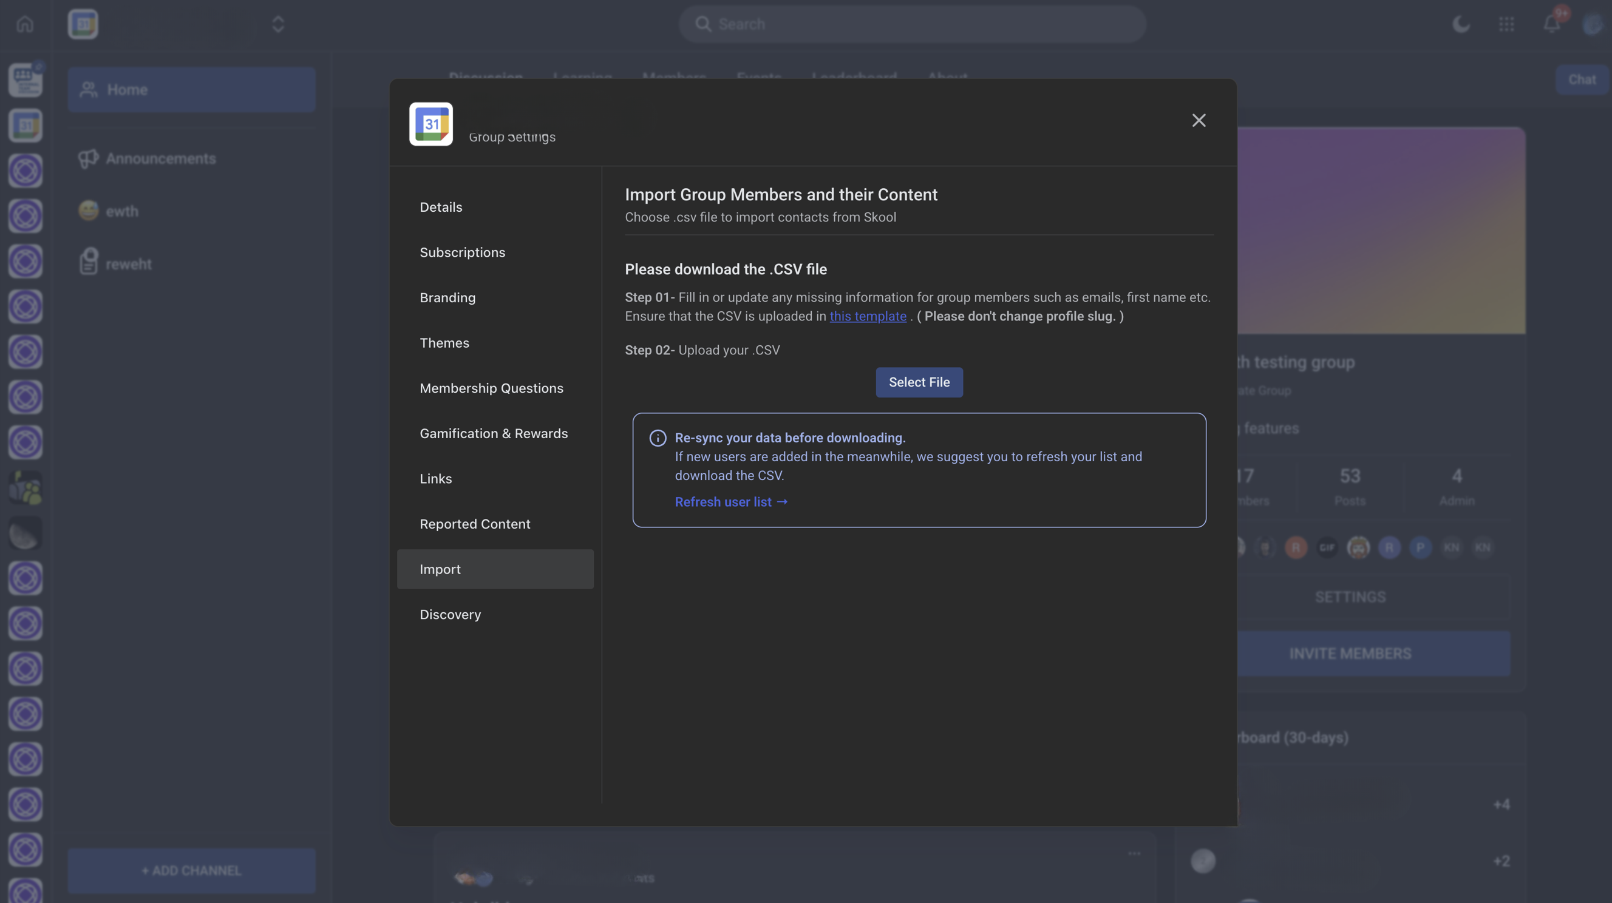Open Membership Questions settings

tap(491, 388)
